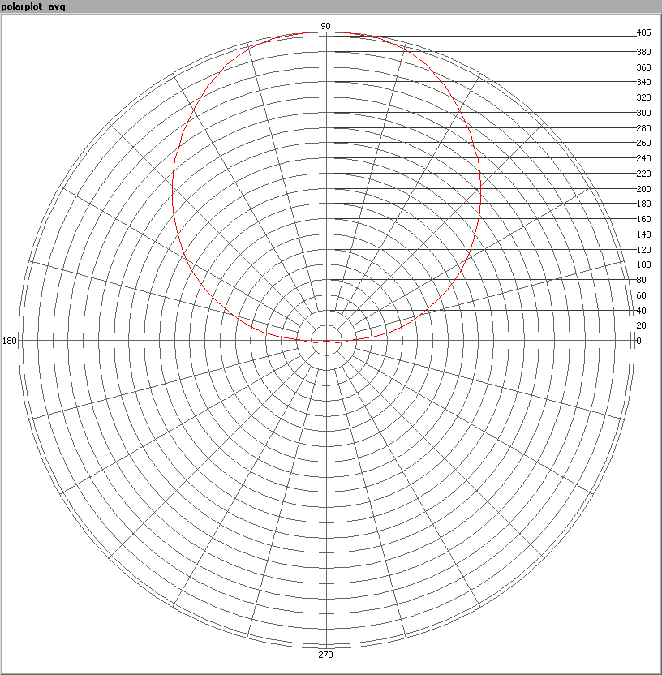
Task: Click the 270 degree axis label
Action: pos(325,655)
